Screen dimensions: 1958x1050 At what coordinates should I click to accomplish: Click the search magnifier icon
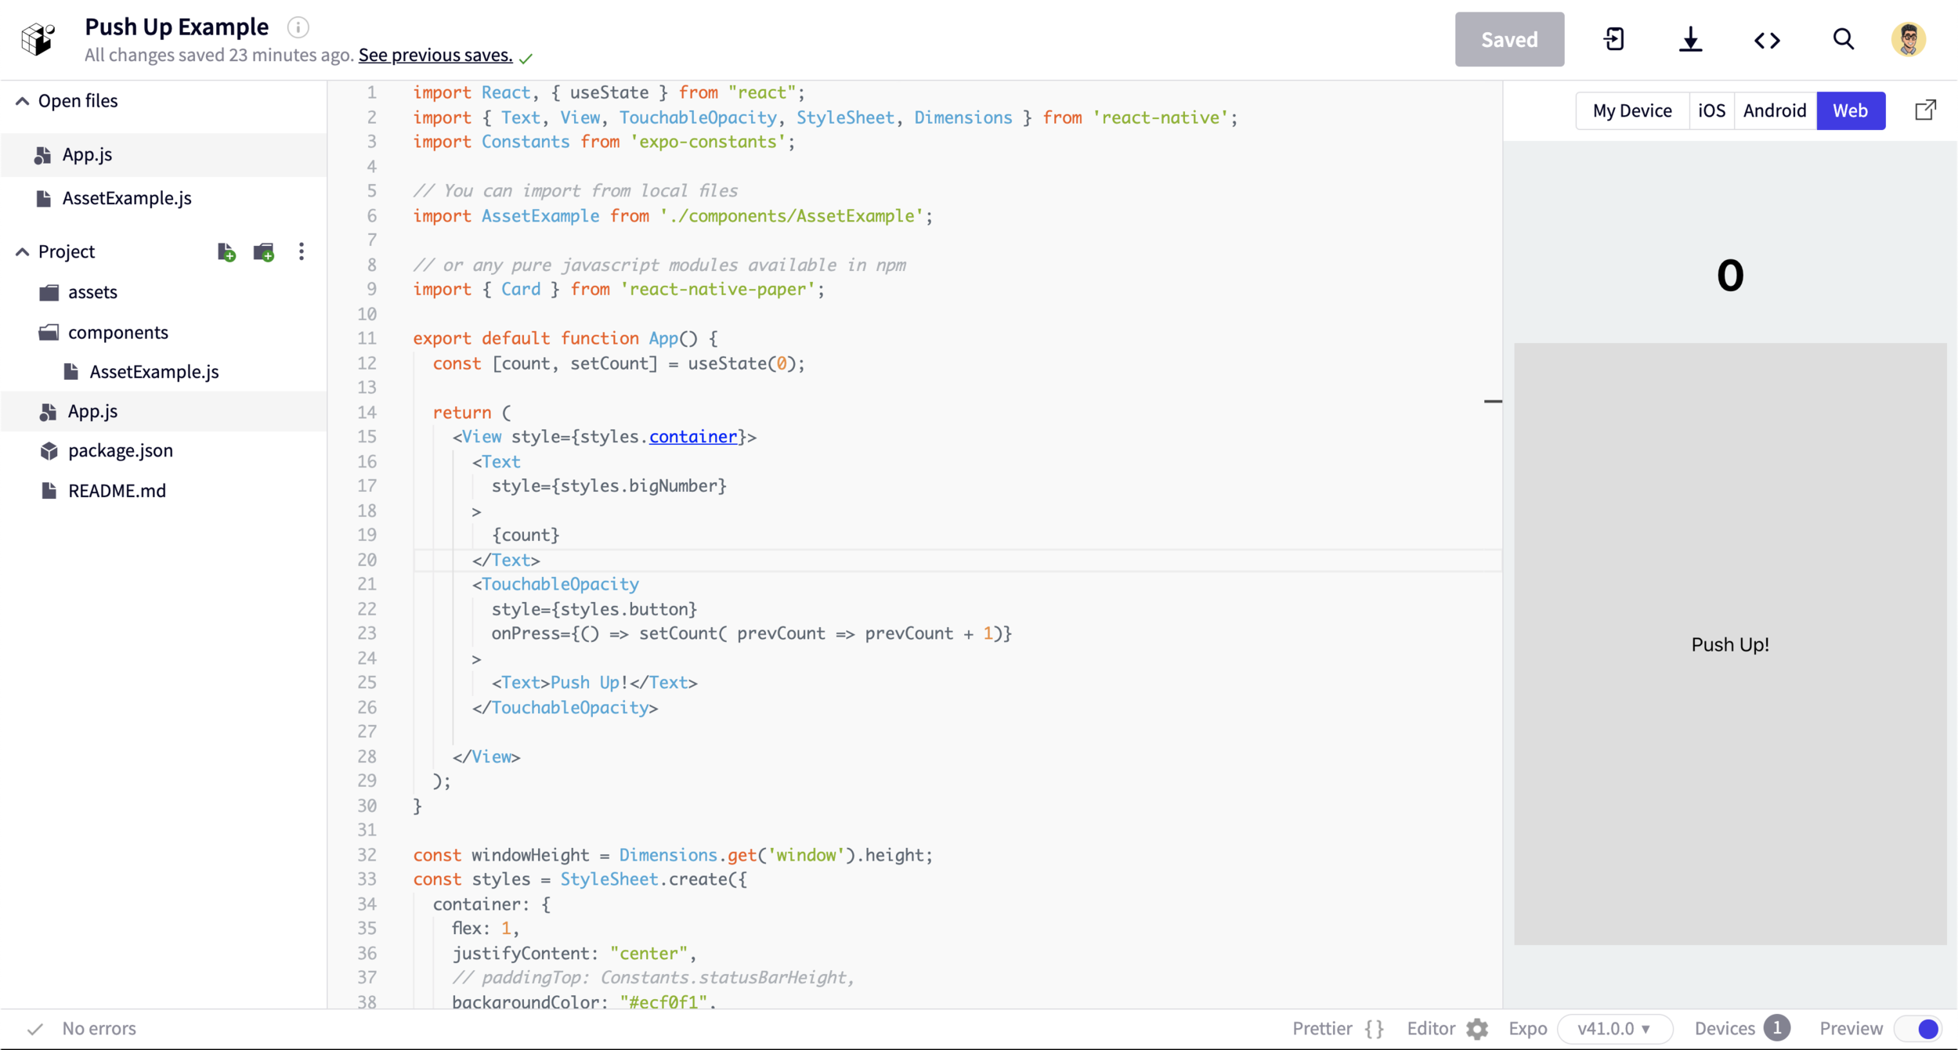1843,39
